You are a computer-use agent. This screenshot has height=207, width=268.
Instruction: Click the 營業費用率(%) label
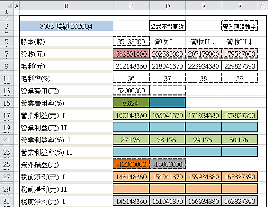point(42,103)
